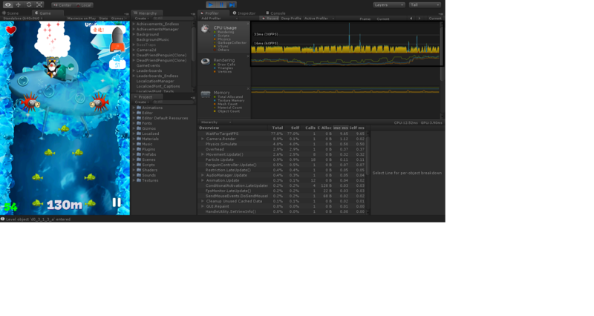Select BackgroundMusic in Hierarchy
Image resolution: width=594 pixels, height=316 pixels.
[x=153, y=39]
